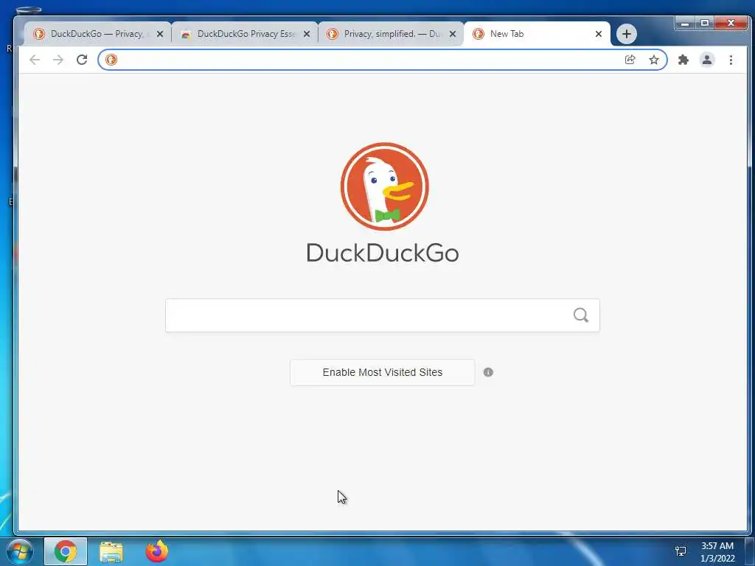Screen dimensions: 755x566
Task: Close the 'DuckDuckGo Privacy Essentials' tab
Action: pos(307,34)
